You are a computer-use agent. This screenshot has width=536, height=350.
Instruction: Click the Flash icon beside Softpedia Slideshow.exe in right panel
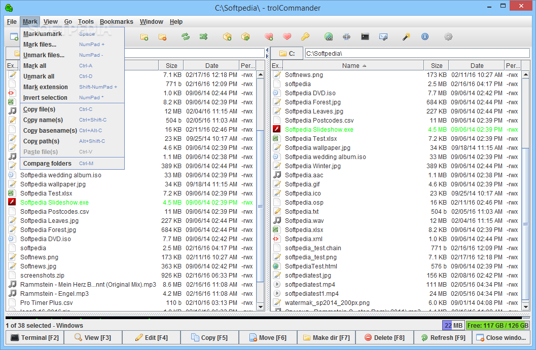click(x=276, y=129)
